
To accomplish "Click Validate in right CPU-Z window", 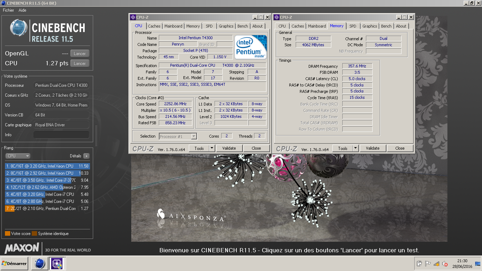I will click(x=373, y=149).
